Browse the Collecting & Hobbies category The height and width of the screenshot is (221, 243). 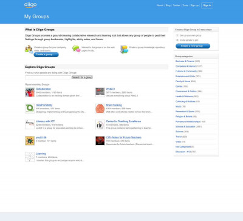[x=185, y=101]
